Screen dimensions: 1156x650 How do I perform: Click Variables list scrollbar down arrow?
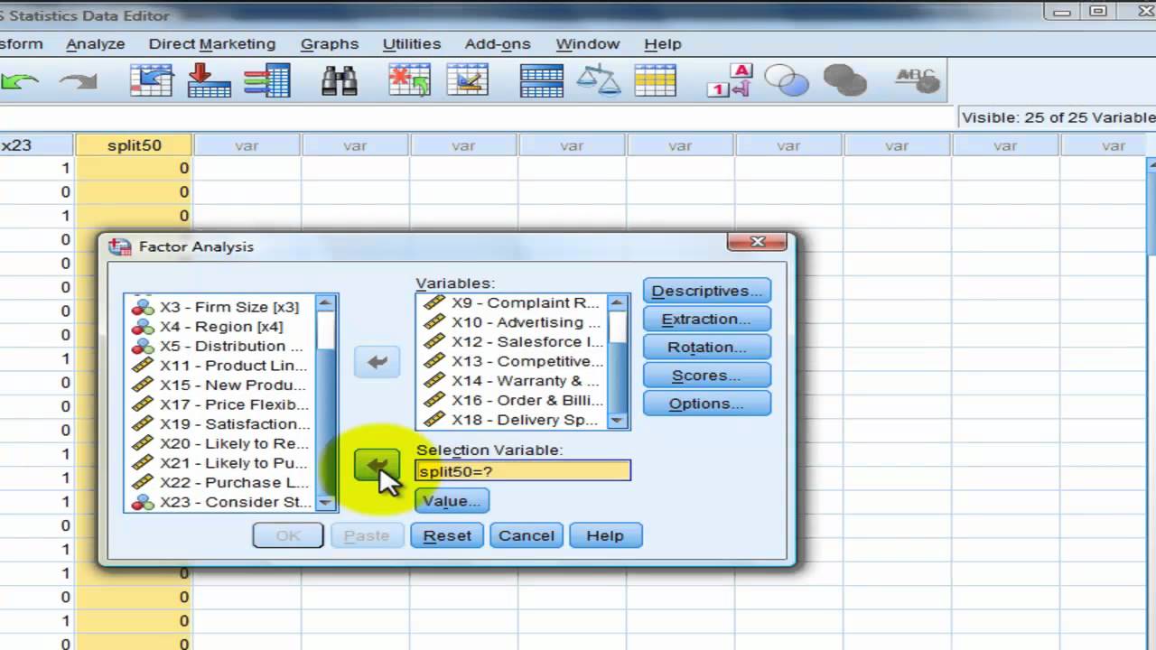pyautogui.click(x=618, y=421)
